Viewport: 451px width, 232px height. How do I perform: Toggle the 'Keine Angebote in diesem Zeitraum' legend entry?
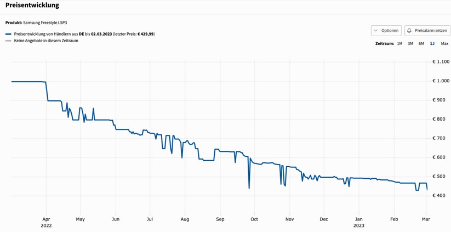coord(46,41)
